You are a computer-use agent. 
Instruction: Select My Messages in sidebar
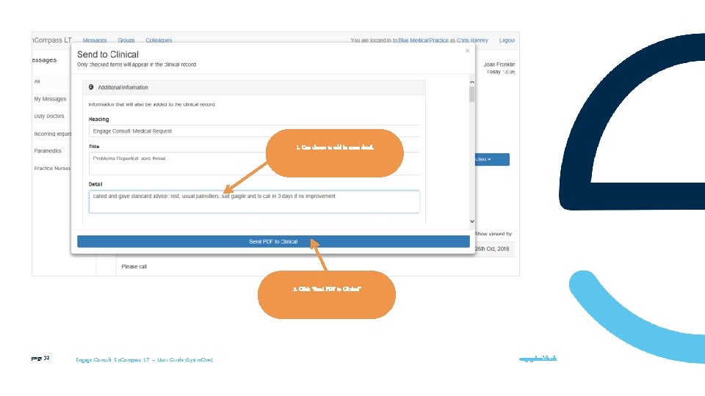point(50,99)
